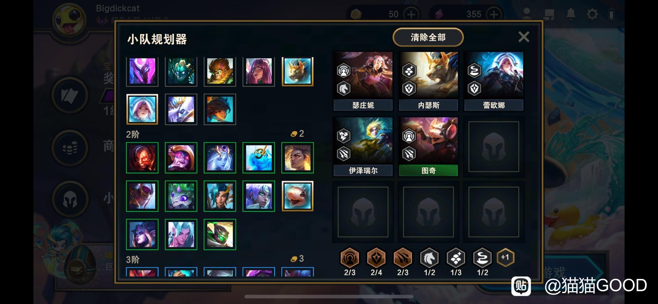Screen dimensions: 658x304
Task: Select the 蕾欧娜 champion card
Action: [493, 81]
